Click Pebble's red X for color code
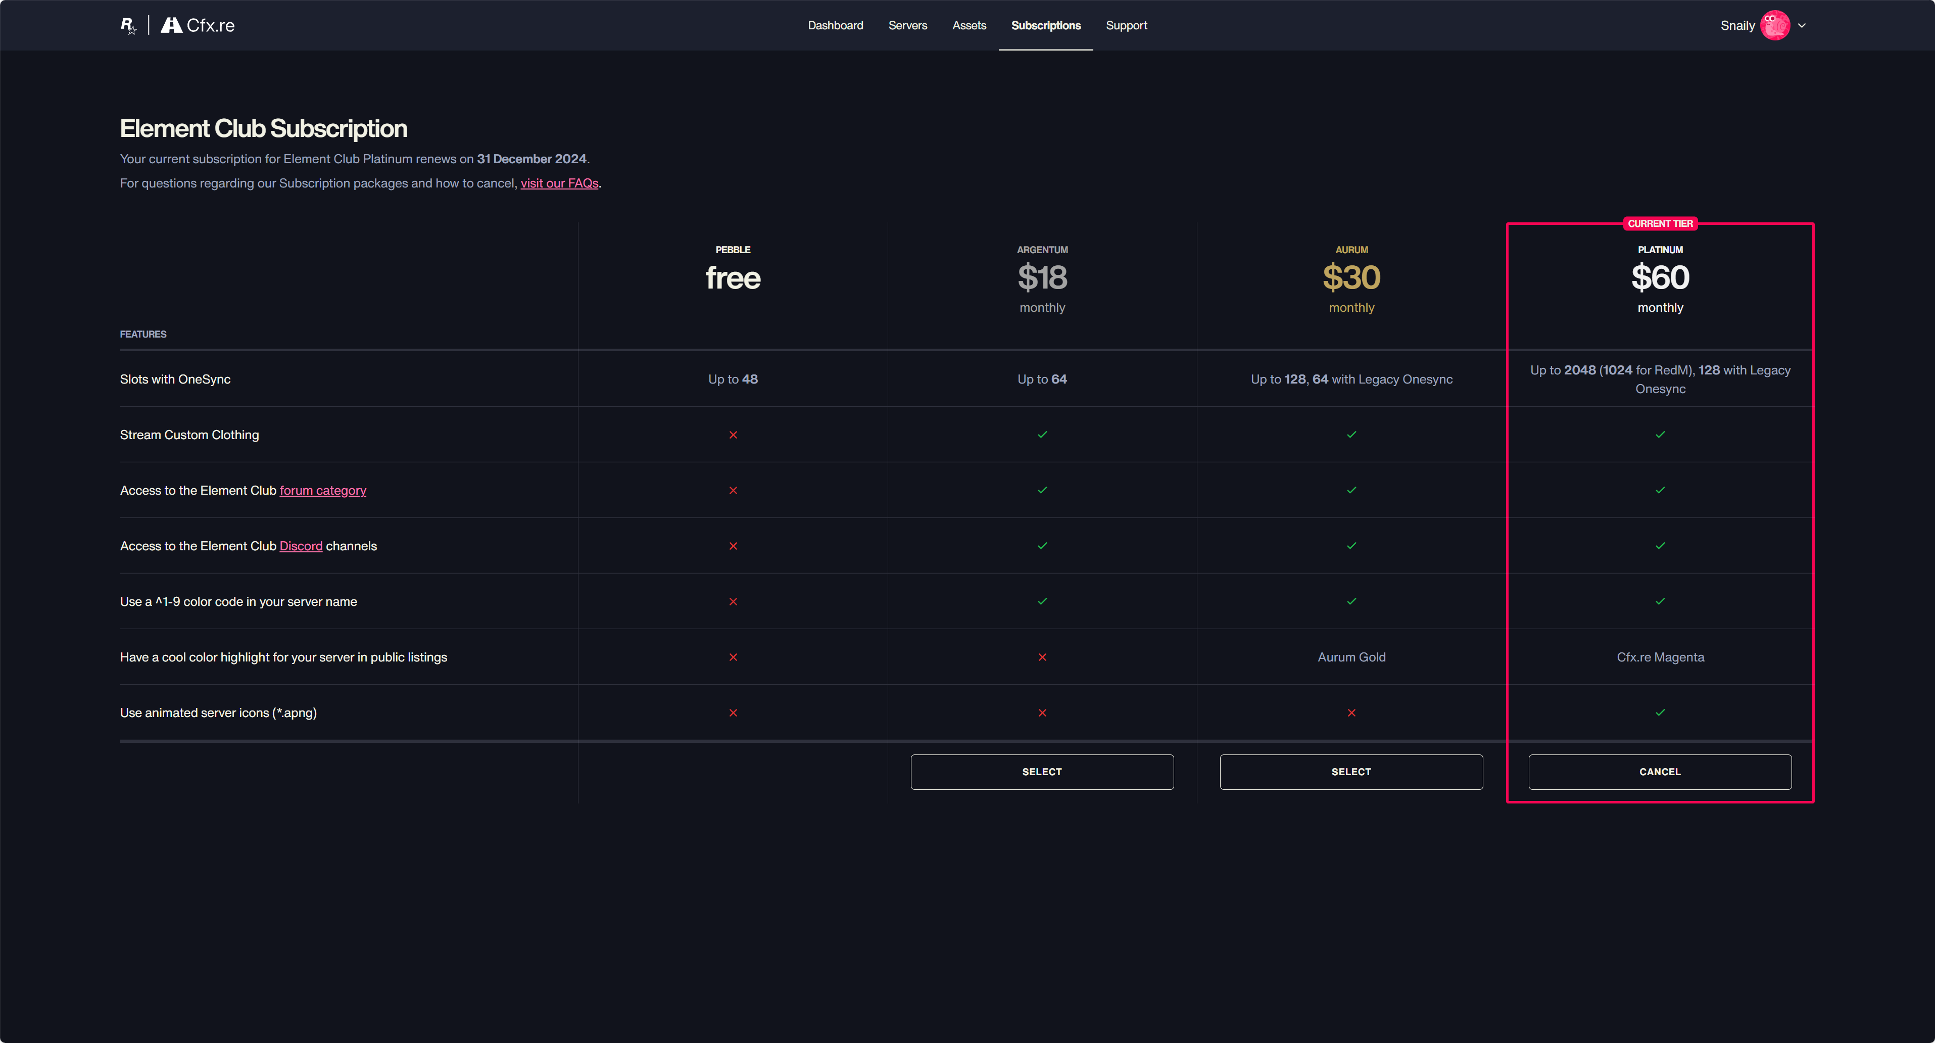This screenshot has width=1935, height=1043. [x=733, y=602]
